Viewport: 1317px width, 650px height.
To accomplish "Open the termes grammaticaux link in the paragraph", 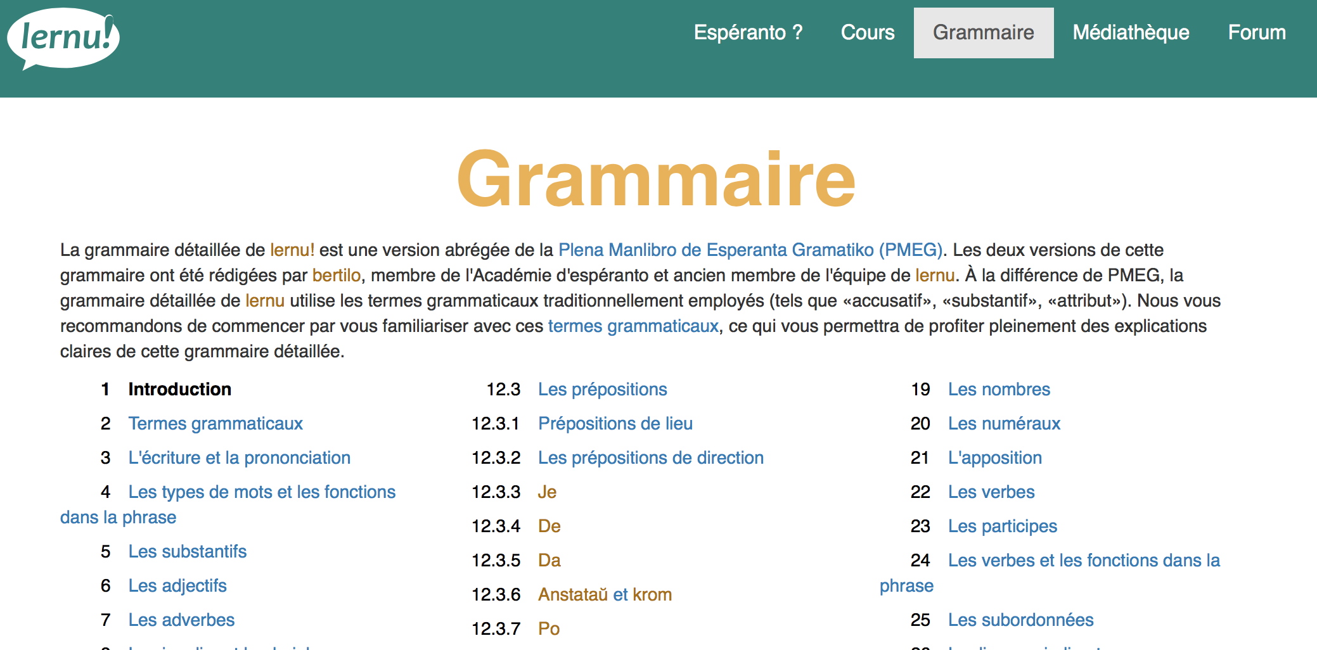I will (633, 326).
